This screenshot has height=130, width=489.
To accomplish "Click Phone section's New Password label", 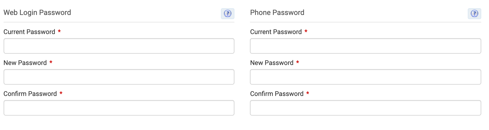I will click(272, 63).
